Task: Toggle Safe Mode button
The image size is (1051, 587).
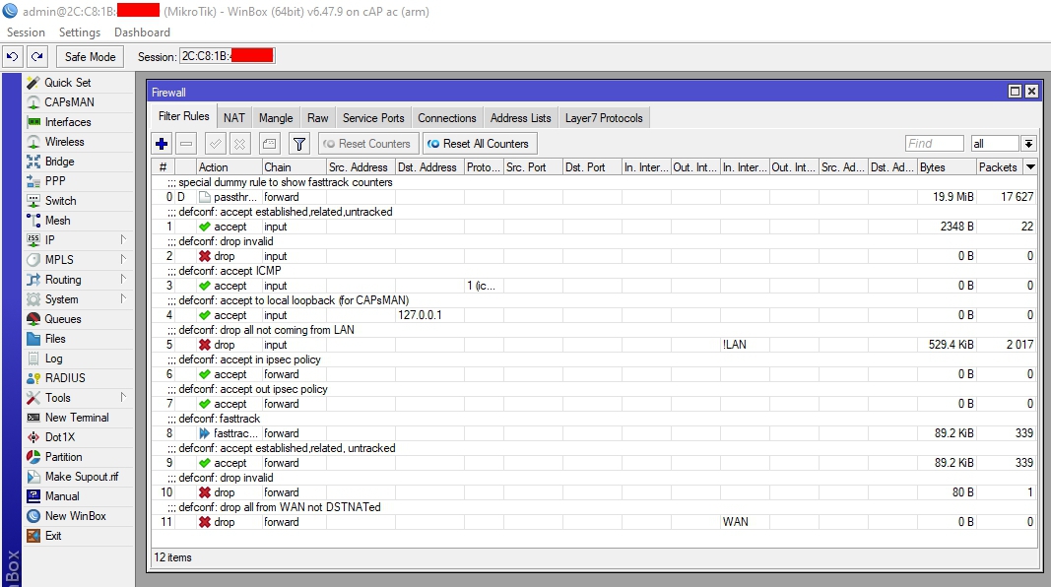Action: (x=90, y=57)
